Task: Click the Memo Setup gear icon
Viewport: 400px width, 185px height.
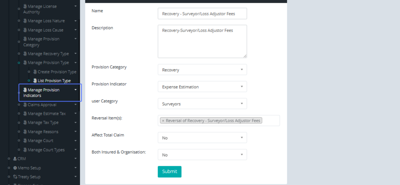Action: coord(15,168)
